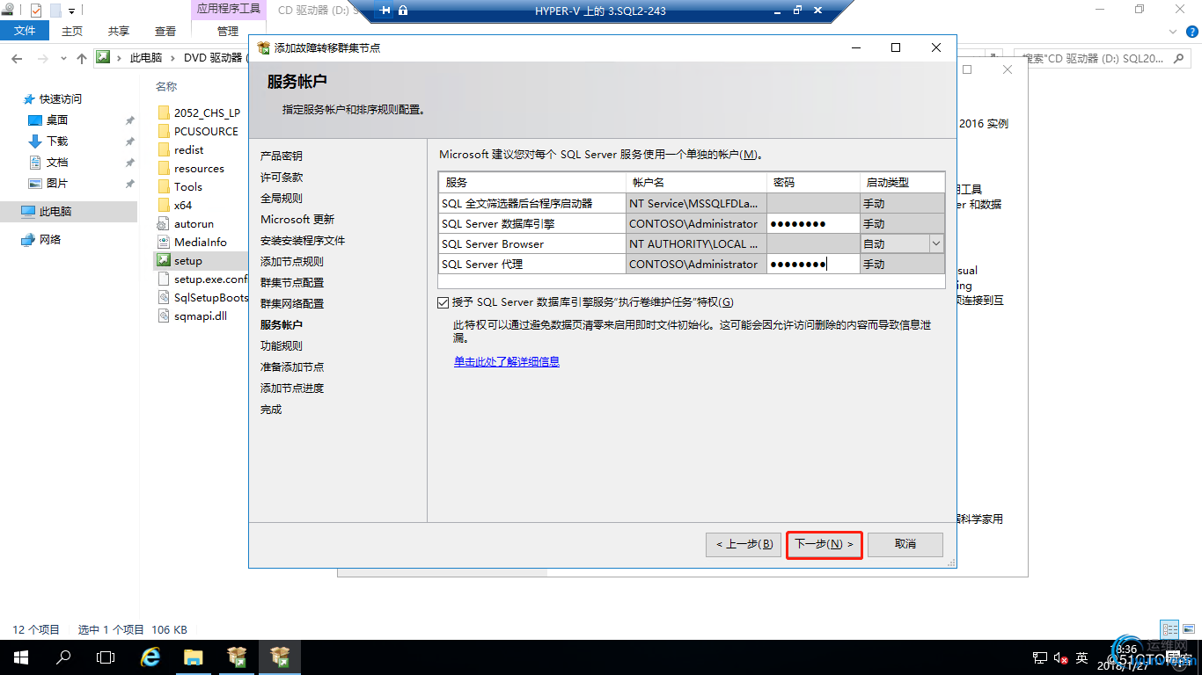Click the Explorer forward arrow
Image resolution: width=1202 pixels, height=675 pixels.
point(42,58)
